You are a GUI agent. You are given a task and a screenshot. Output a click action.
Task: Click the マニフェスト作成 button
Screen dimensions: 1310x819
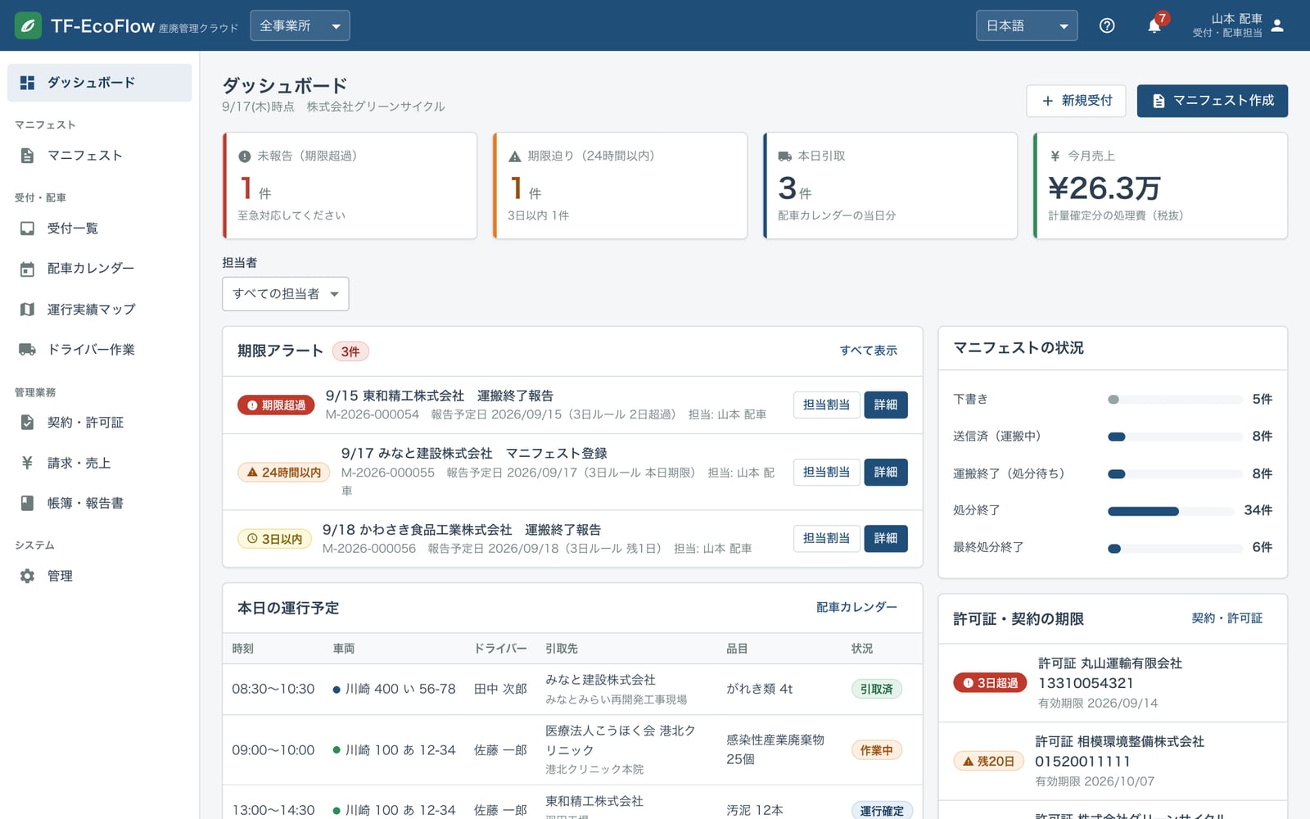pos(1212,101)
